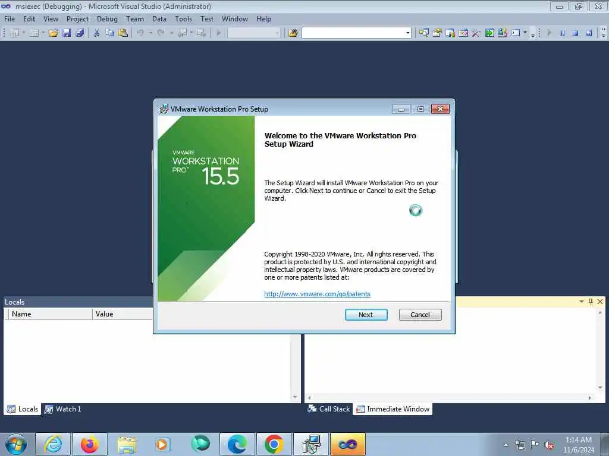
Task: Open the Project menu
Action: coord(77,18)
